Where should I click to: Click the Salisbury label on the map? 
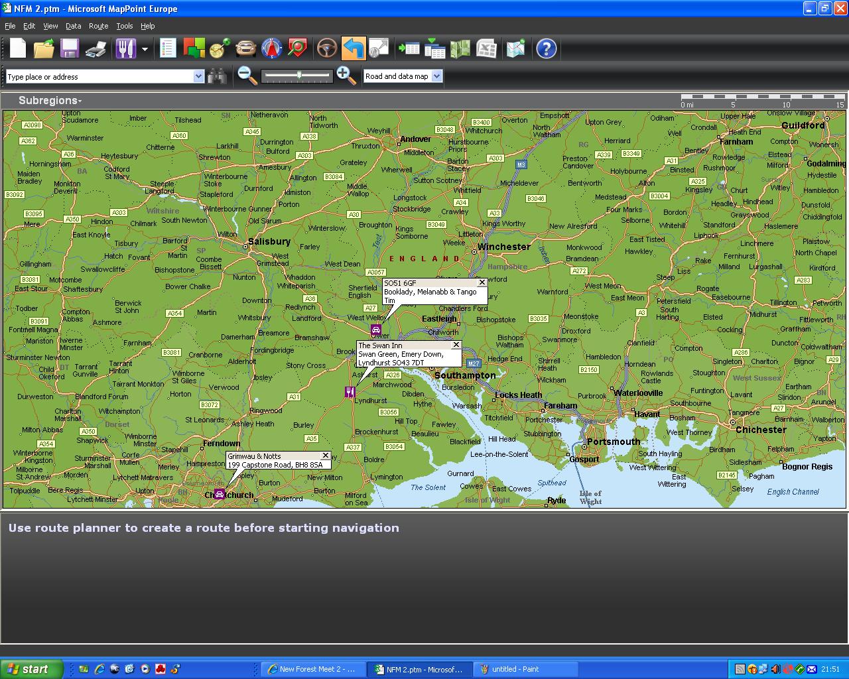[269, 241]
